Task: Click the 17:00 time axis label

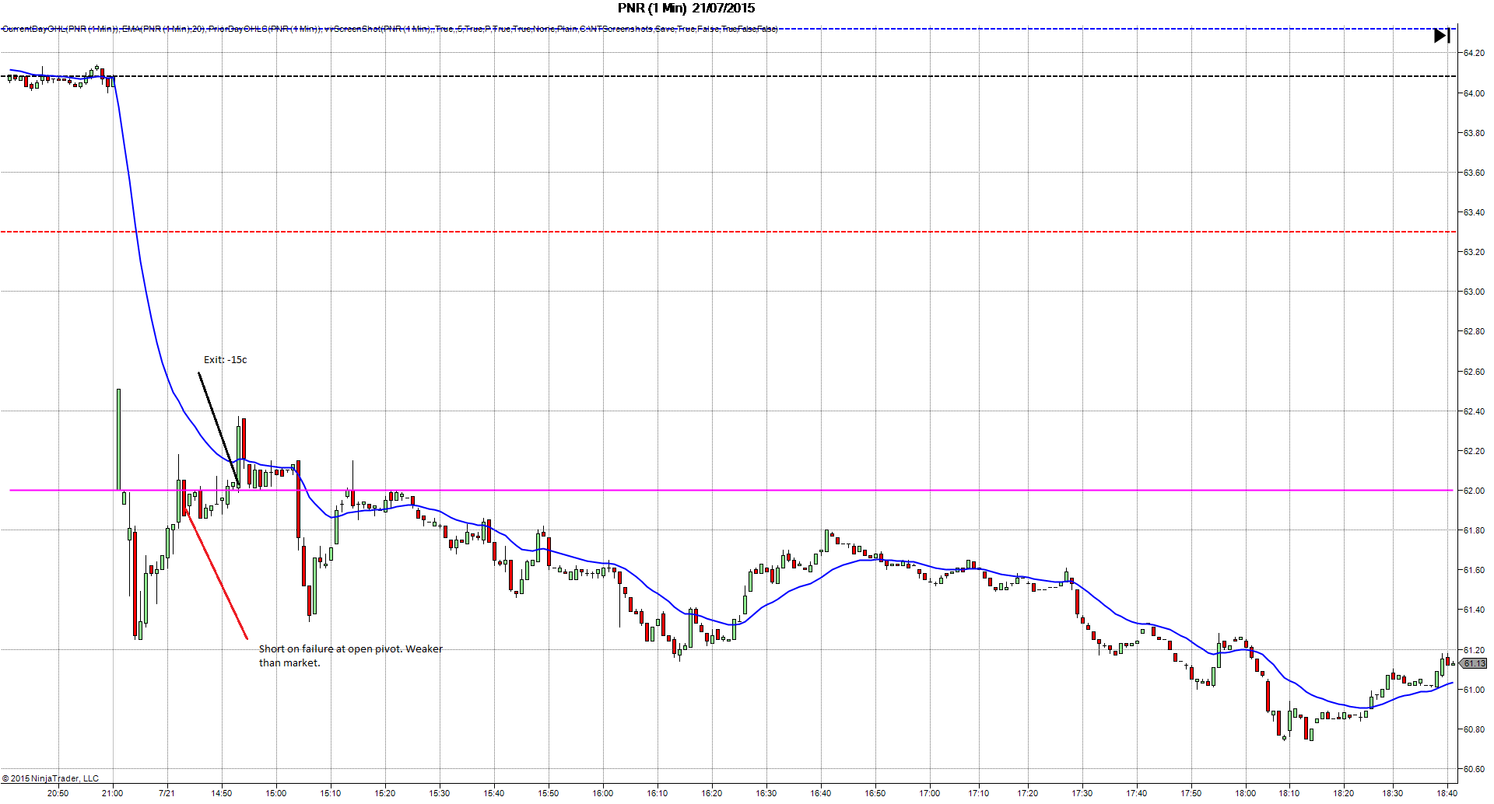Action: [x=930, y=793]
